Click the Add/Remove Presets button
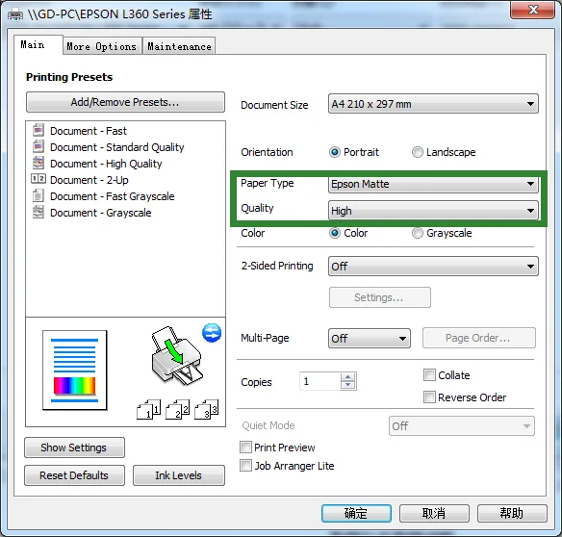This screenshot has width=562, height=537. (125, 102)
